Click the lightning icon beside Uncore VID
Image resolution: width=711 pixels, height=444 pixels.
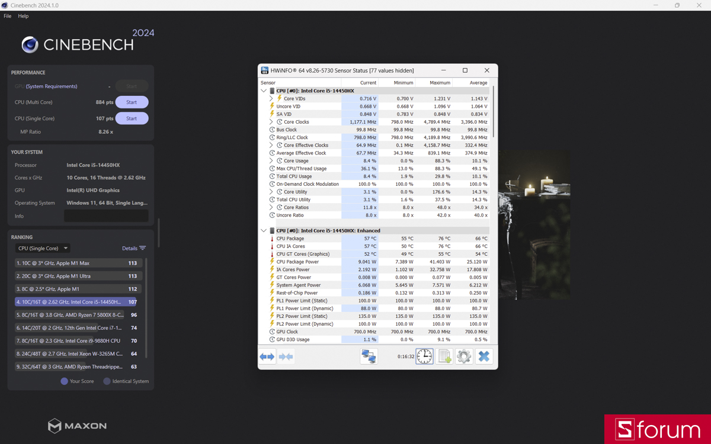pos(272,107)
